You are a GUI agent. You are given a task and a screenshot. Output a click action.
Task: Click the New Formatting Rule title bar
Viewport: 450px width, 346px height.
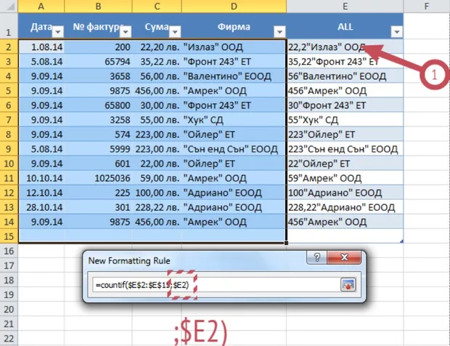(189, 259)
